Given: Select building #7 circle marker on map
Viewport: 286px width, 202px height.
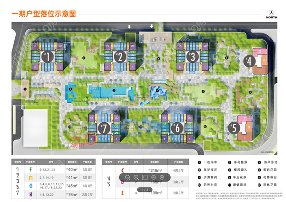Looking at the screenshot, I should click(104, 128).
